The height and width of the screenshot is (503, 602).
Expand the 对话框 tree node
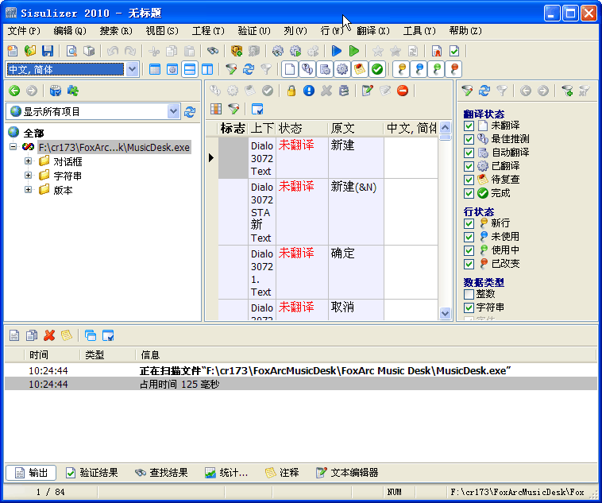click(x=29, y=161)
